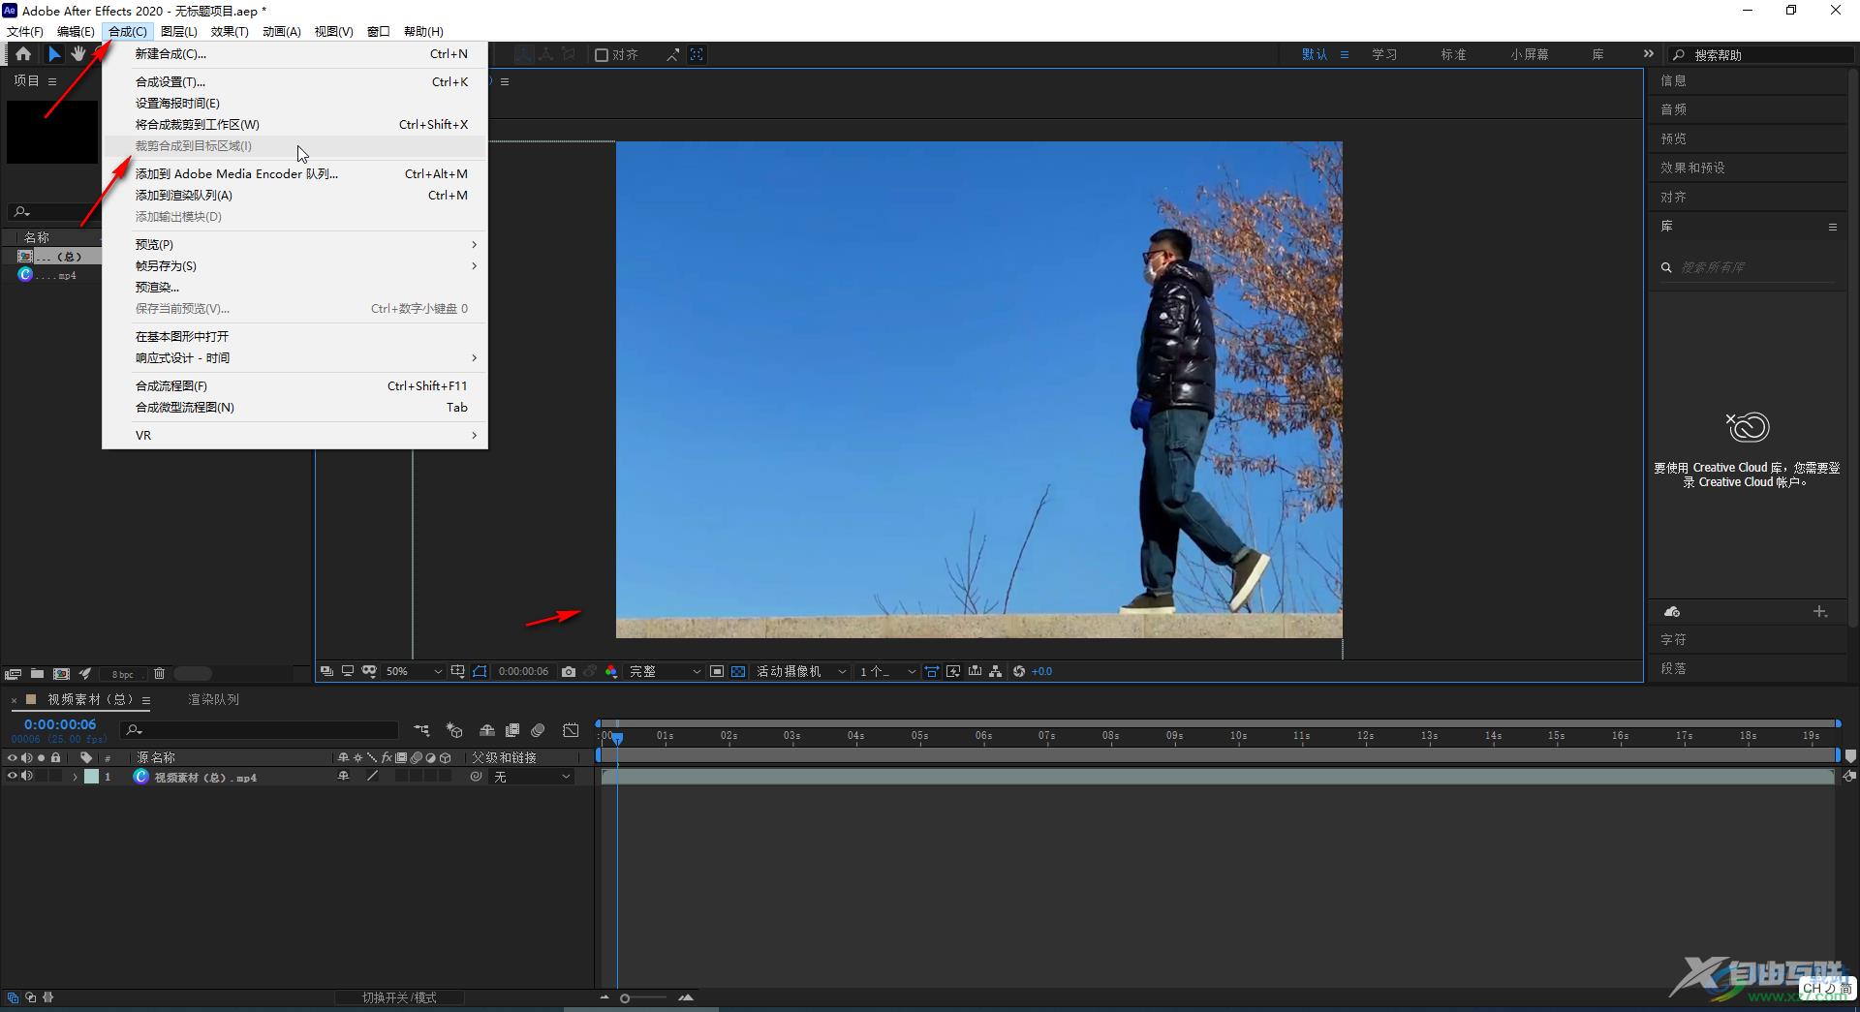Open the 信息 panel
This screenshot has height=1012, width=1860.
(x=1673, y=81)
